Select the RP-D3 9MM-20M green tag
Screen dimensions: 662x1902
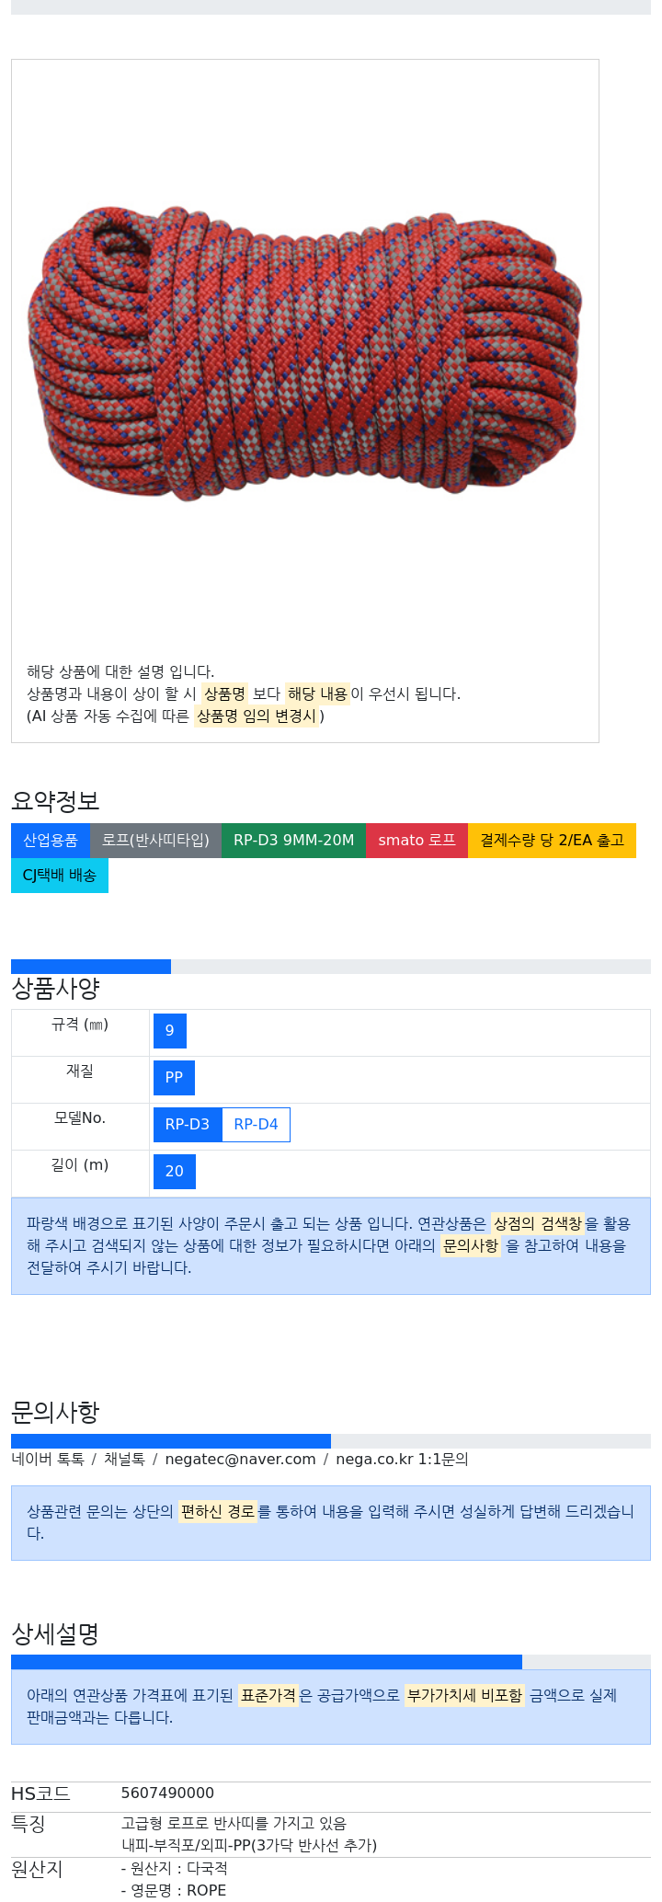tap(293, 841)
